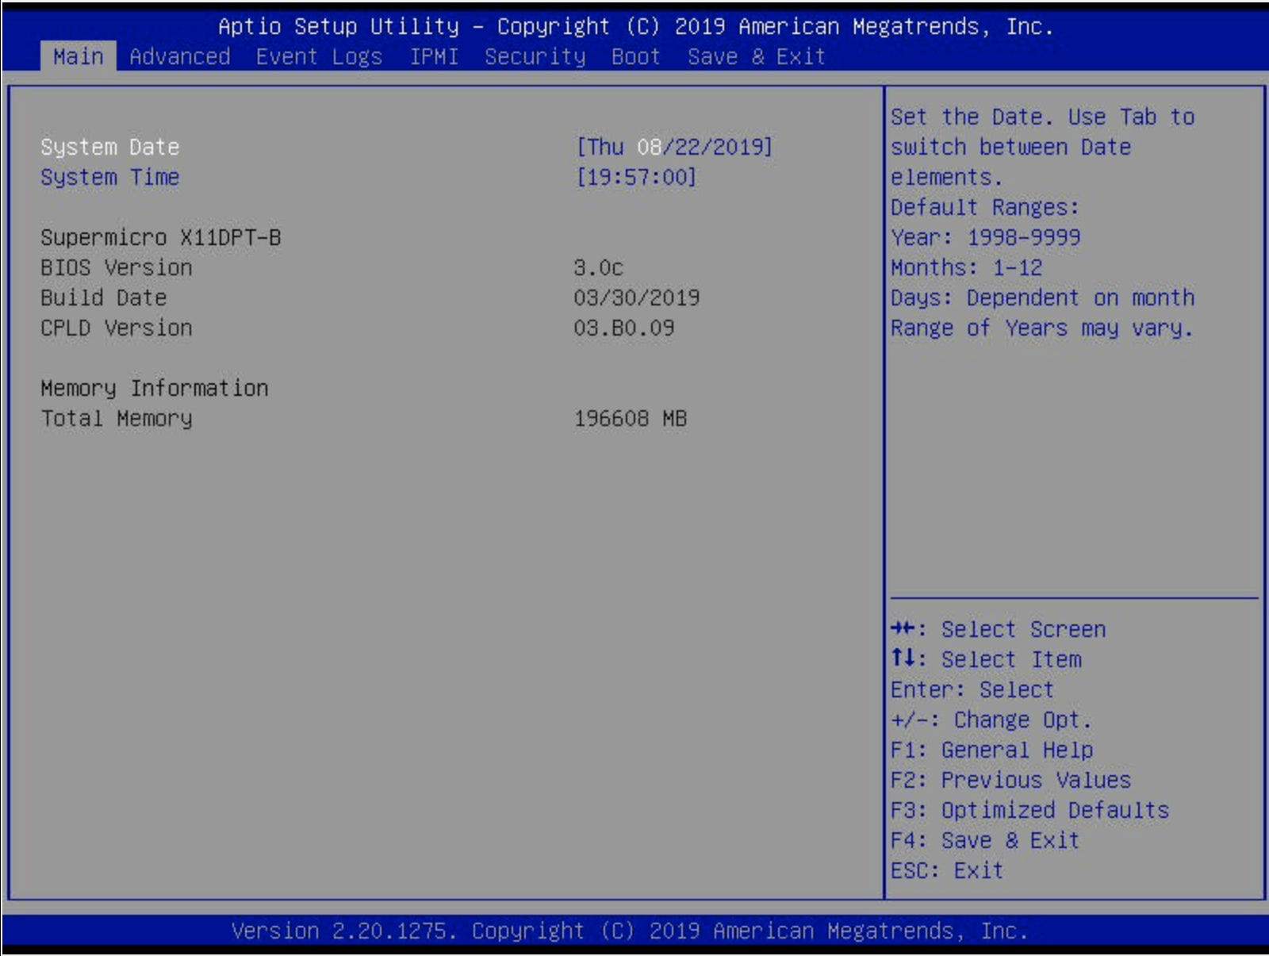Select the System Date label
The image size is (1269, 956).
coord(109,147)
